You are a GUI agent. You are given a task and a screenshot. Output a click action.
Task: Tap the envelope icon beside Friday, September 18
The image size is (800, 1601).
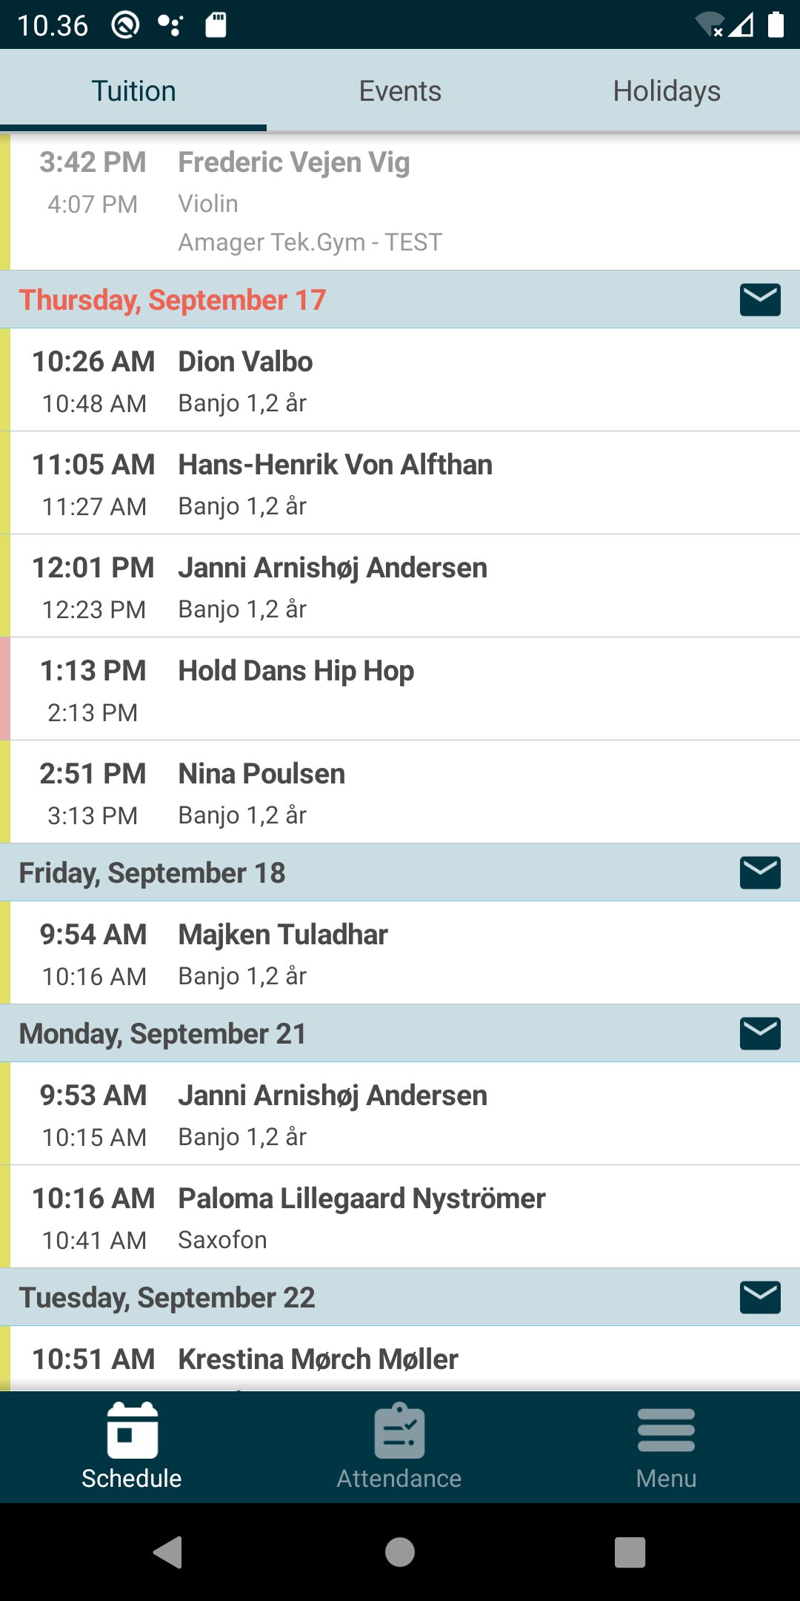[x=760, y=873]
